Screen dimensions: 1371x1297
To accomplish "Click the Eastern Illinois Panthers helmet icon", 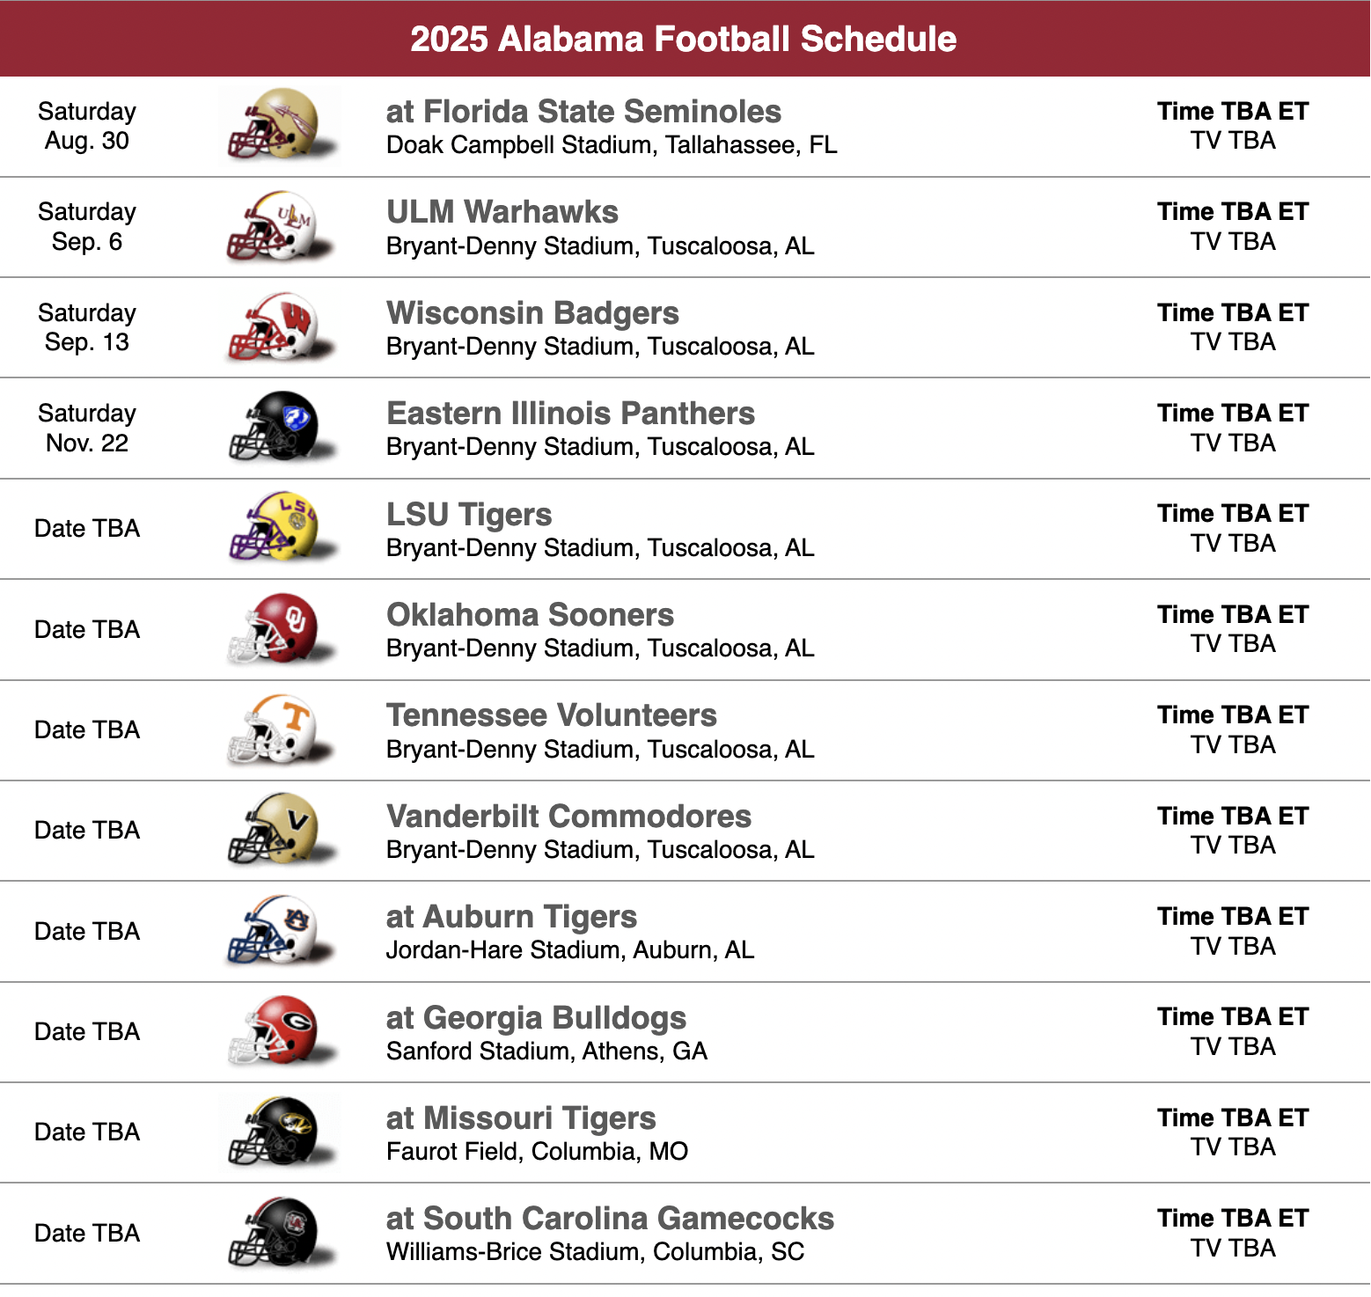I will point(280,428).
